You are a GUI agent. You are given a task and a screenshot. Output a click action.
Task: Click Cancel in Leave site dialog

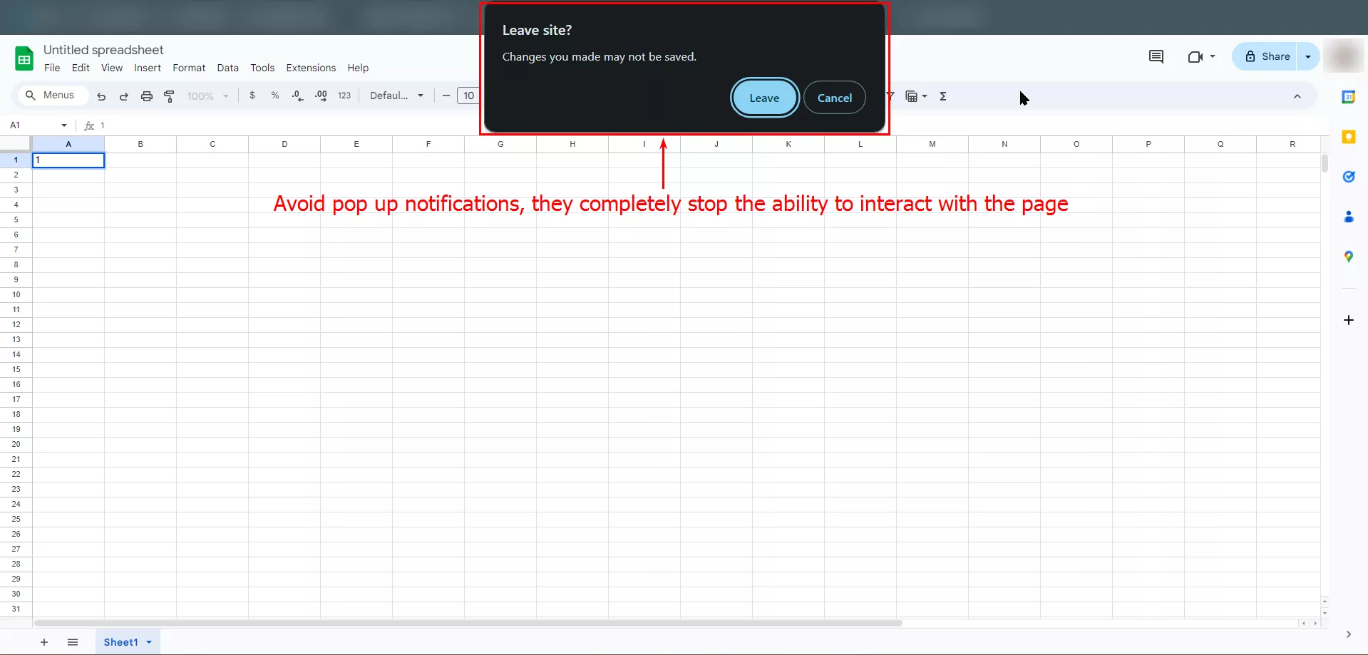pyautogui.click(x=834, y=98)
